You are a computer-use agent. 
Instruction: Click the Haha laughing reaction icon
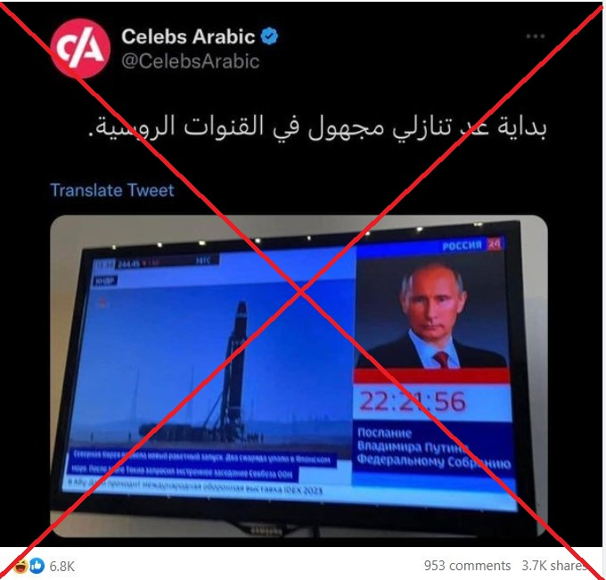pos(20,566)
